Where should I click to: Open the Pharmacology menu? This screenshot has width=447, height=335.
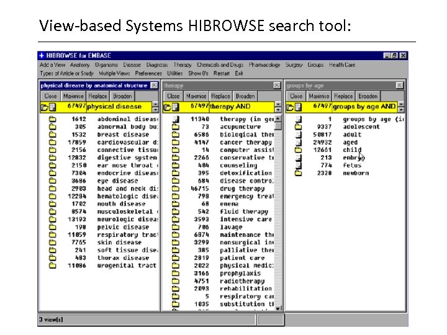click(x=264, y=65)
